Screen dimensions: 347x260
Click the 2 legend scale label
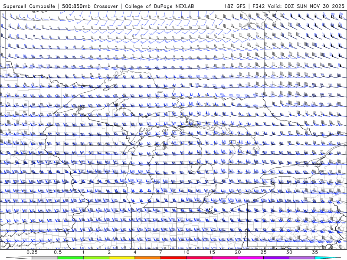tap(109, 252)
